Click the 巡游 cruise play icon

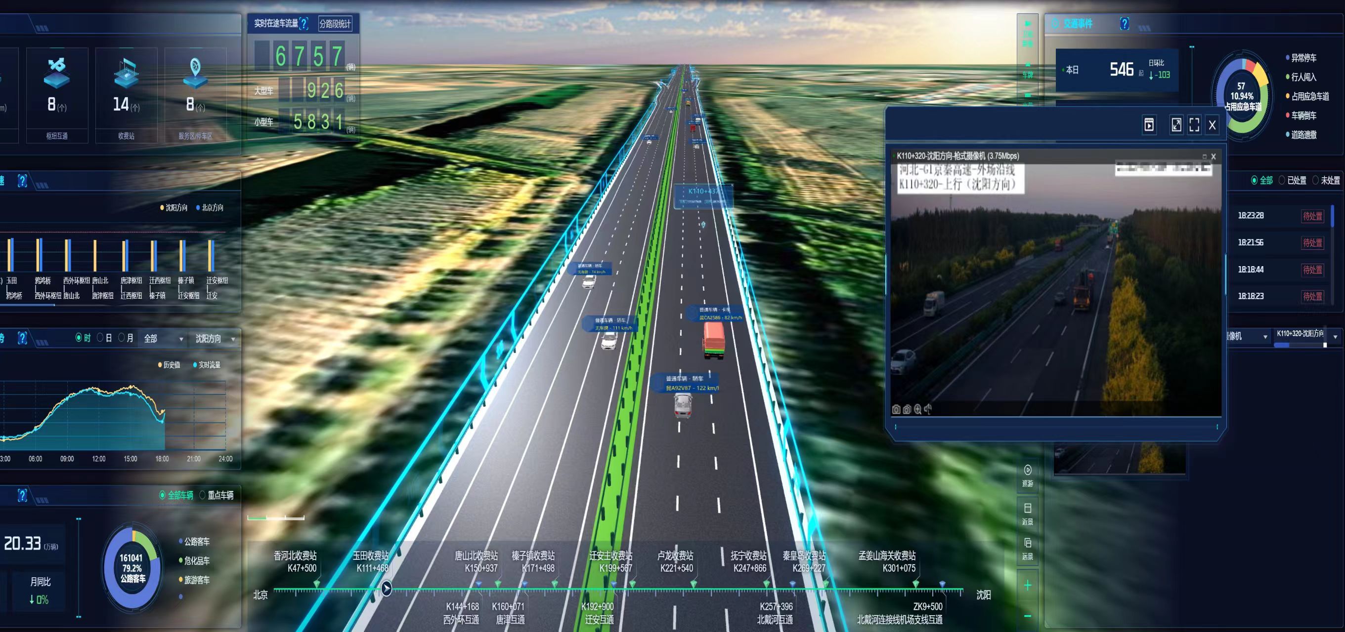point(1028,471)
